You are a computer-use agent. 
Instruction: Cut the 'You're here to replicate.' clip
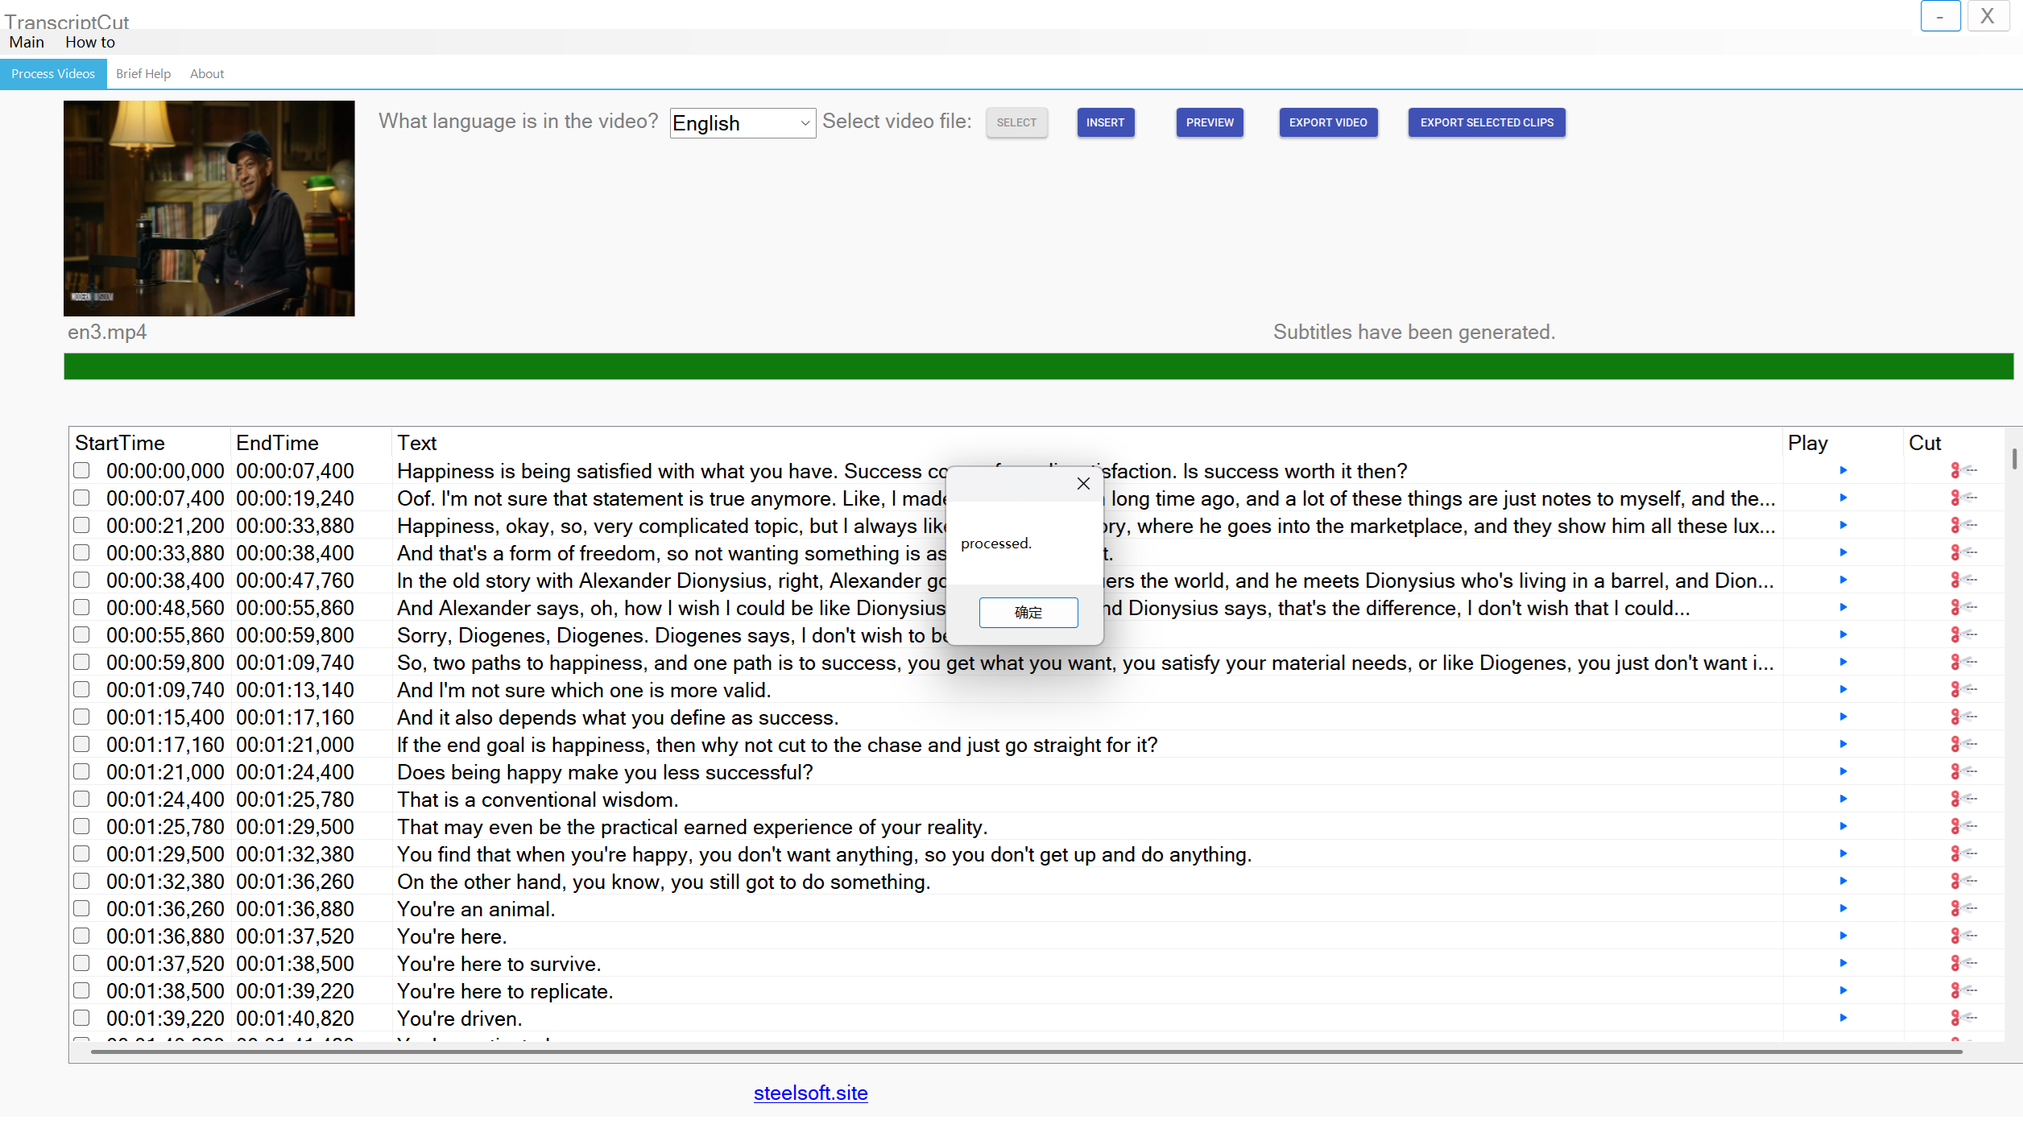pyautogui.click(x=1963, y=991)
